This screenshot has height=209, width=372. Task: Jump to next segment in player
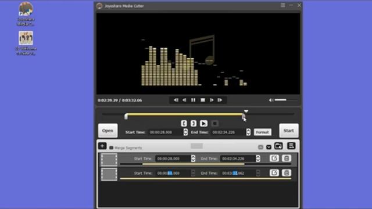(x=220, y=100)
